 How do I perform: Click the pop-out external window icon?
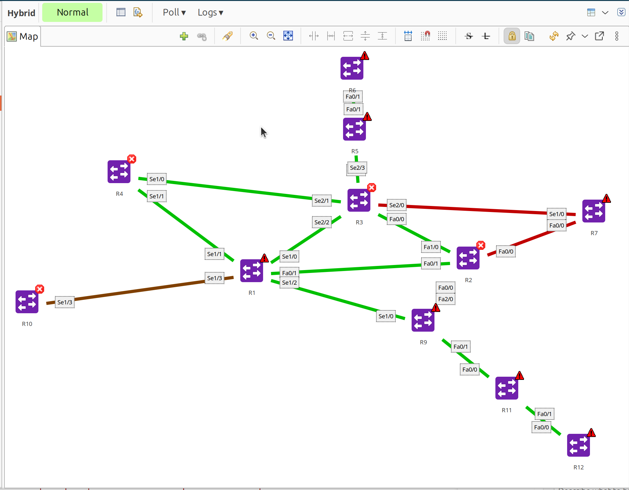click(x=599, y=36)
